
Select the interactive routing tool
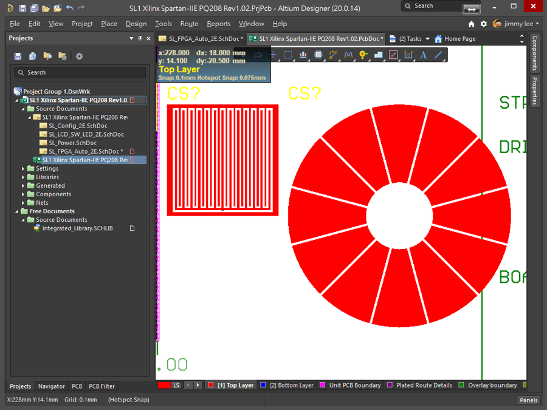(x=333, y=55)
